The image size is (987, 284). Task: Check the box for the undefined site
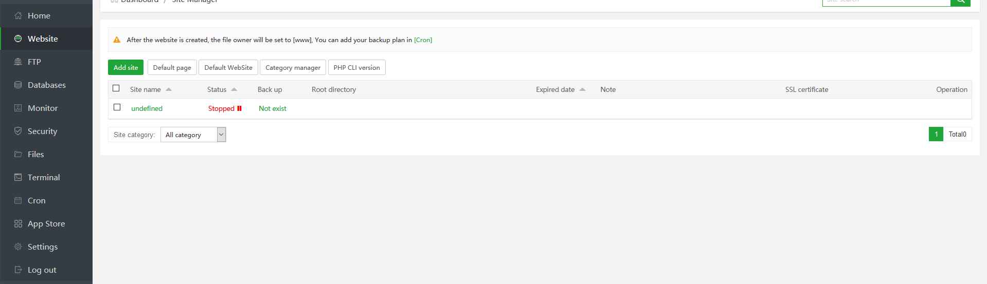tap(117, 107)
